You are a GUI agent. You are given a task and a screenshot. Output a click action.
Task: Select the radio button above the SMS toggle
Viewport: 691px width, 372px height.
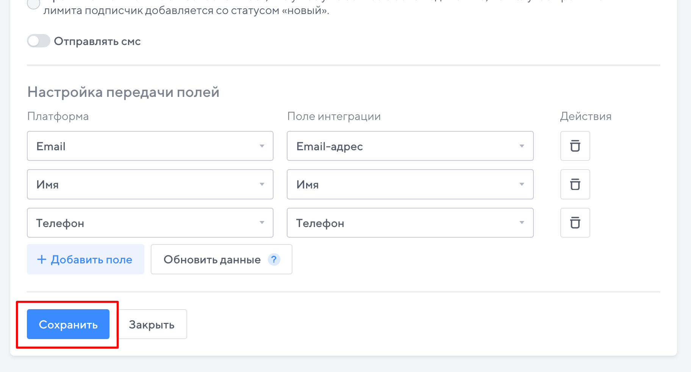(34, 4)
